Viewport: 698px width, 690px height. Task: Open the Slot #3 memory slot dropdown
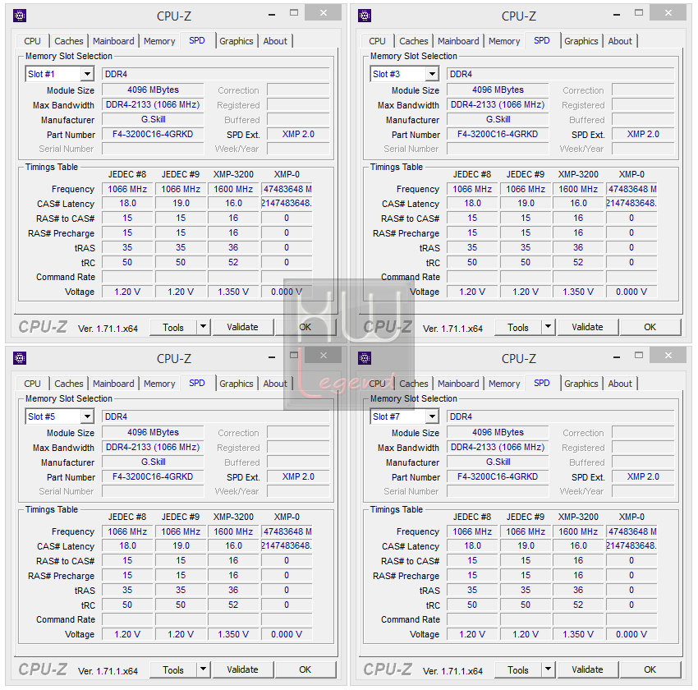(432, 74)
